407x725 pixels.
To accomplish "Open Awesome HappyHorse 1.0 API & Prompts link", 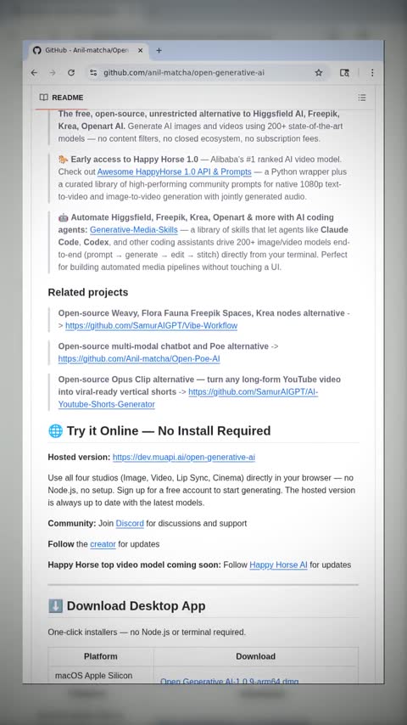I will tap(174, 171).
